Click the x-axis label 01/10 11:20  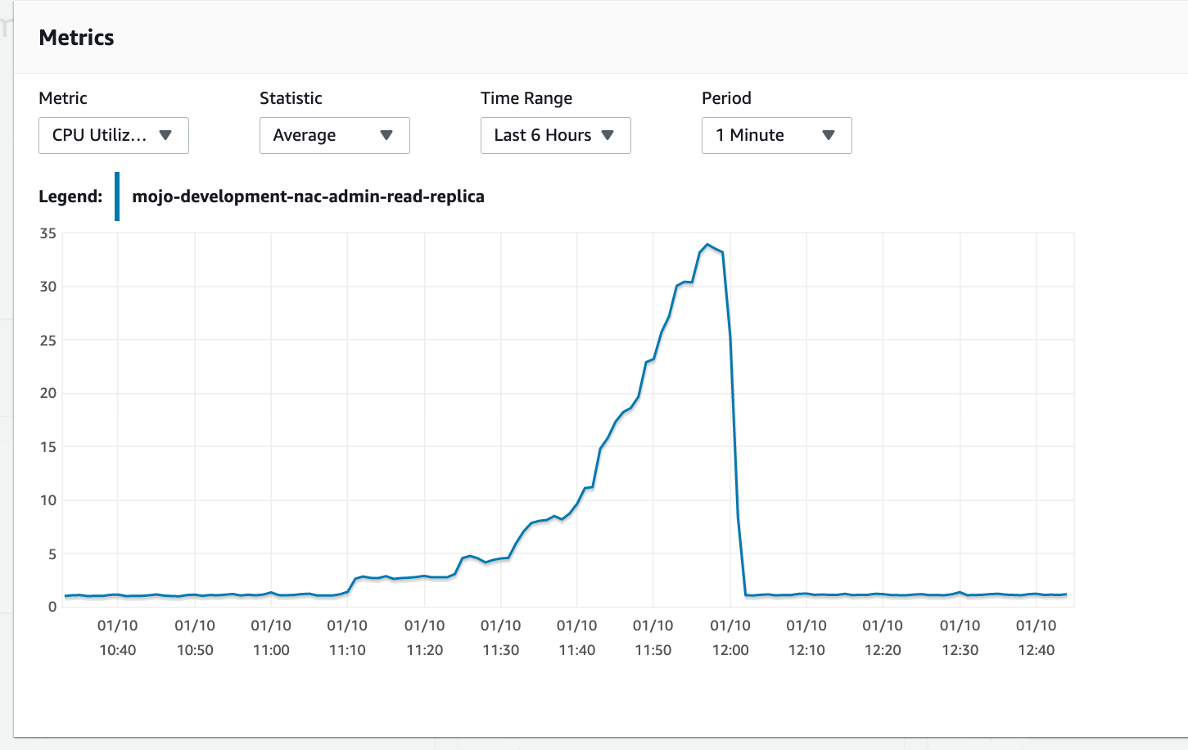424,638
